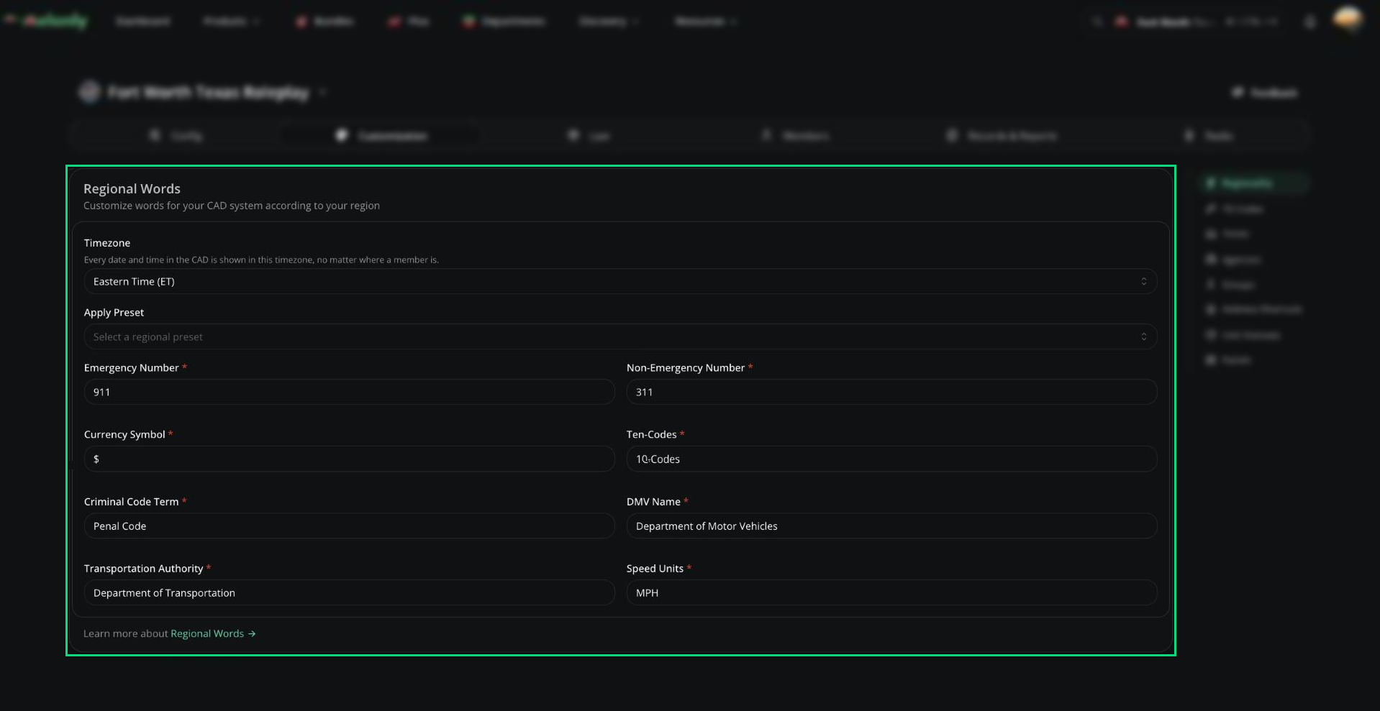Click the Speed Units field showing MPH
The width and height of the screenshot is (1380, 711).
[x=891, y=592]
